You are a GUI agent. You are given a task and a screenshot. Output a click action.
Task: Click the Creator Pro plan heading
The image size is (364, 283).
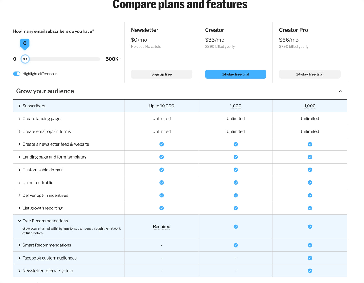point(294,30)
